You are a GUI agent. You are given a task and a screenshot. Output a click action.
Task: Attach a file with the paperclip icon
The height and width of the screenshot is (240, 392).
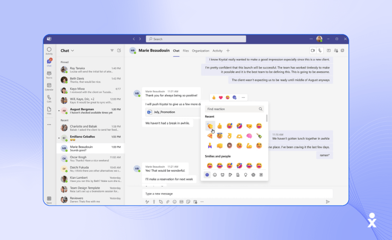pos(168,202)
